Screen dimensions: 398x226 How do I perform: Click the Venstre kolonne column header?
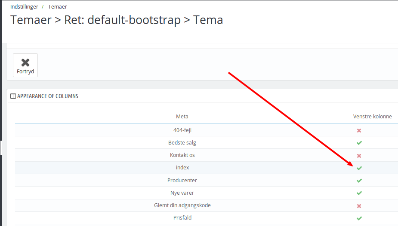tap(372, 116)
